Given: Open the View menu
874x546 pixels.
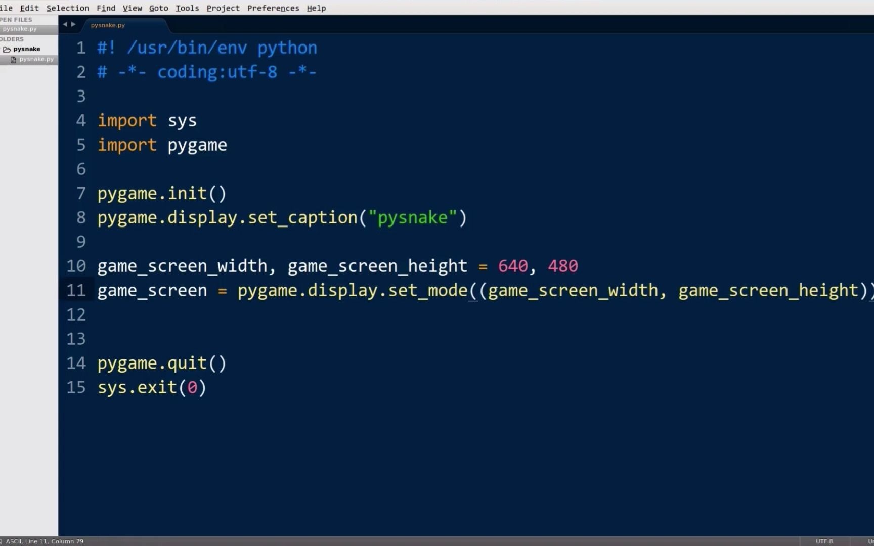Looking at the screenshot, I should (x=132, y=8).
